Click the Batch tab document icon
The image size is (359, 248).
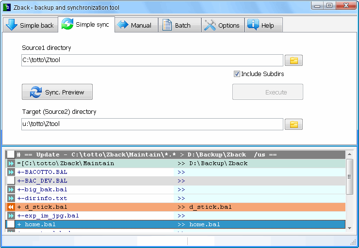click(x=167, y=25)
